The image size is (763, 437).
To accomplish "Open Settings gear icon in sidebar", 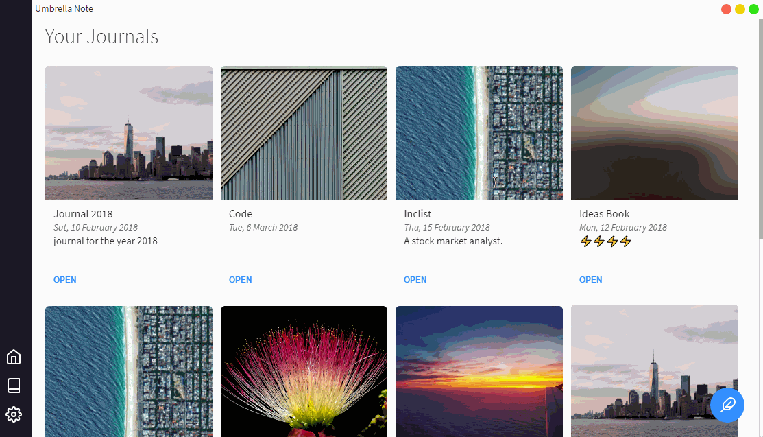I will coord(14,414).
